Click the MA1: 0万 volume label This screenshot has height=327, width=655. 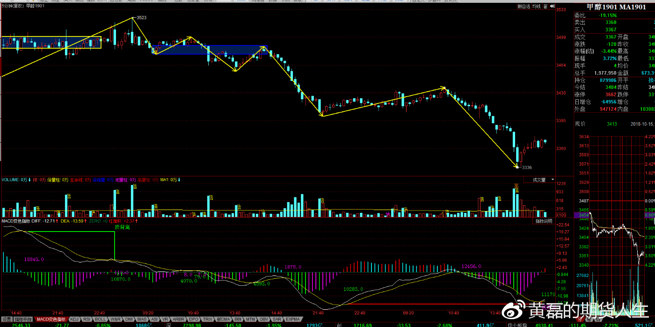click(x=170, y=180)
